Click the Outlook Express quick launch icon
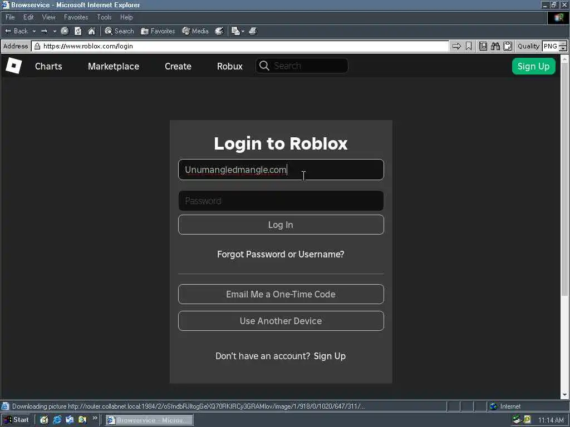570x427 pixels. click(70, 420)
